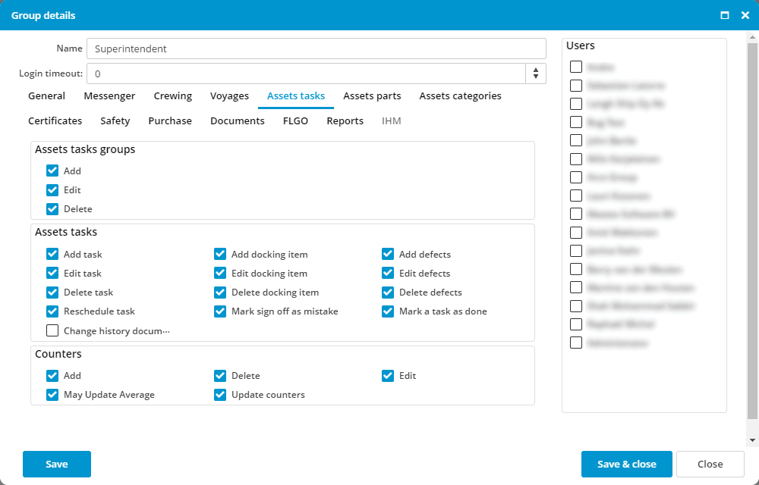Image resolution: width=759 pixels, height=485 pixels.
Task: Untick the Delete defects checkbox
Action: 388,293
